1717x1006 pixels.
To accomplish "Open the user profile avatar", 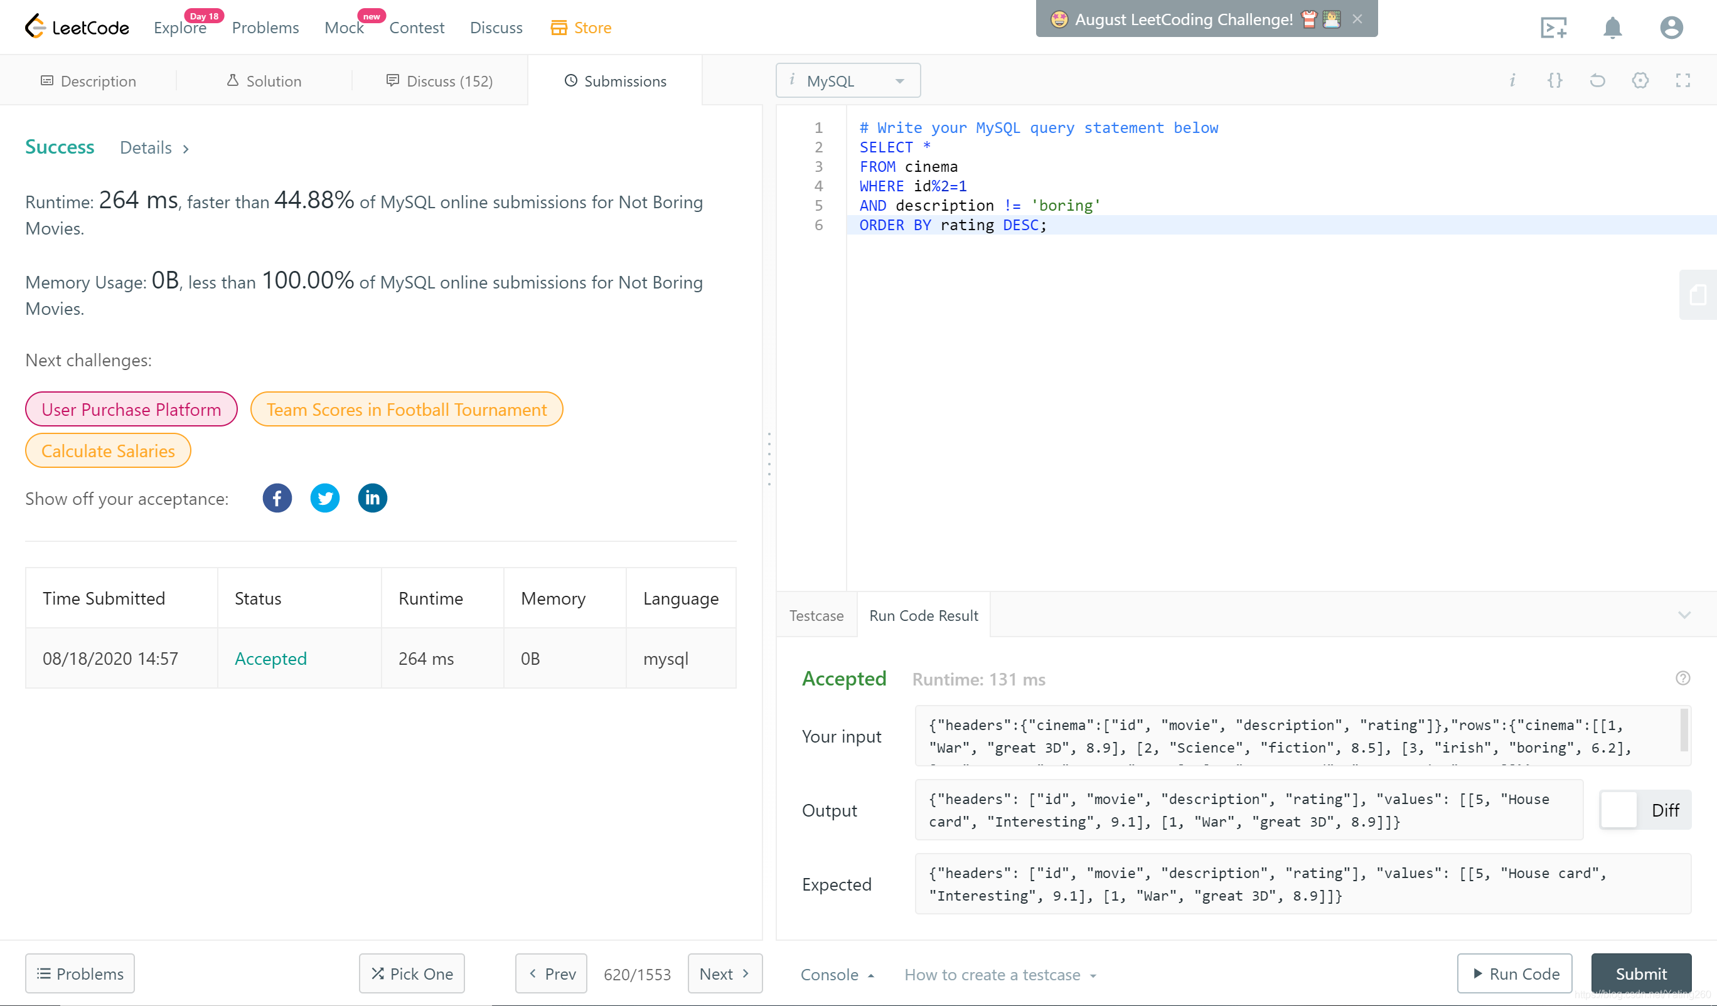I will pyautogui.click(x=1670, y=28).
